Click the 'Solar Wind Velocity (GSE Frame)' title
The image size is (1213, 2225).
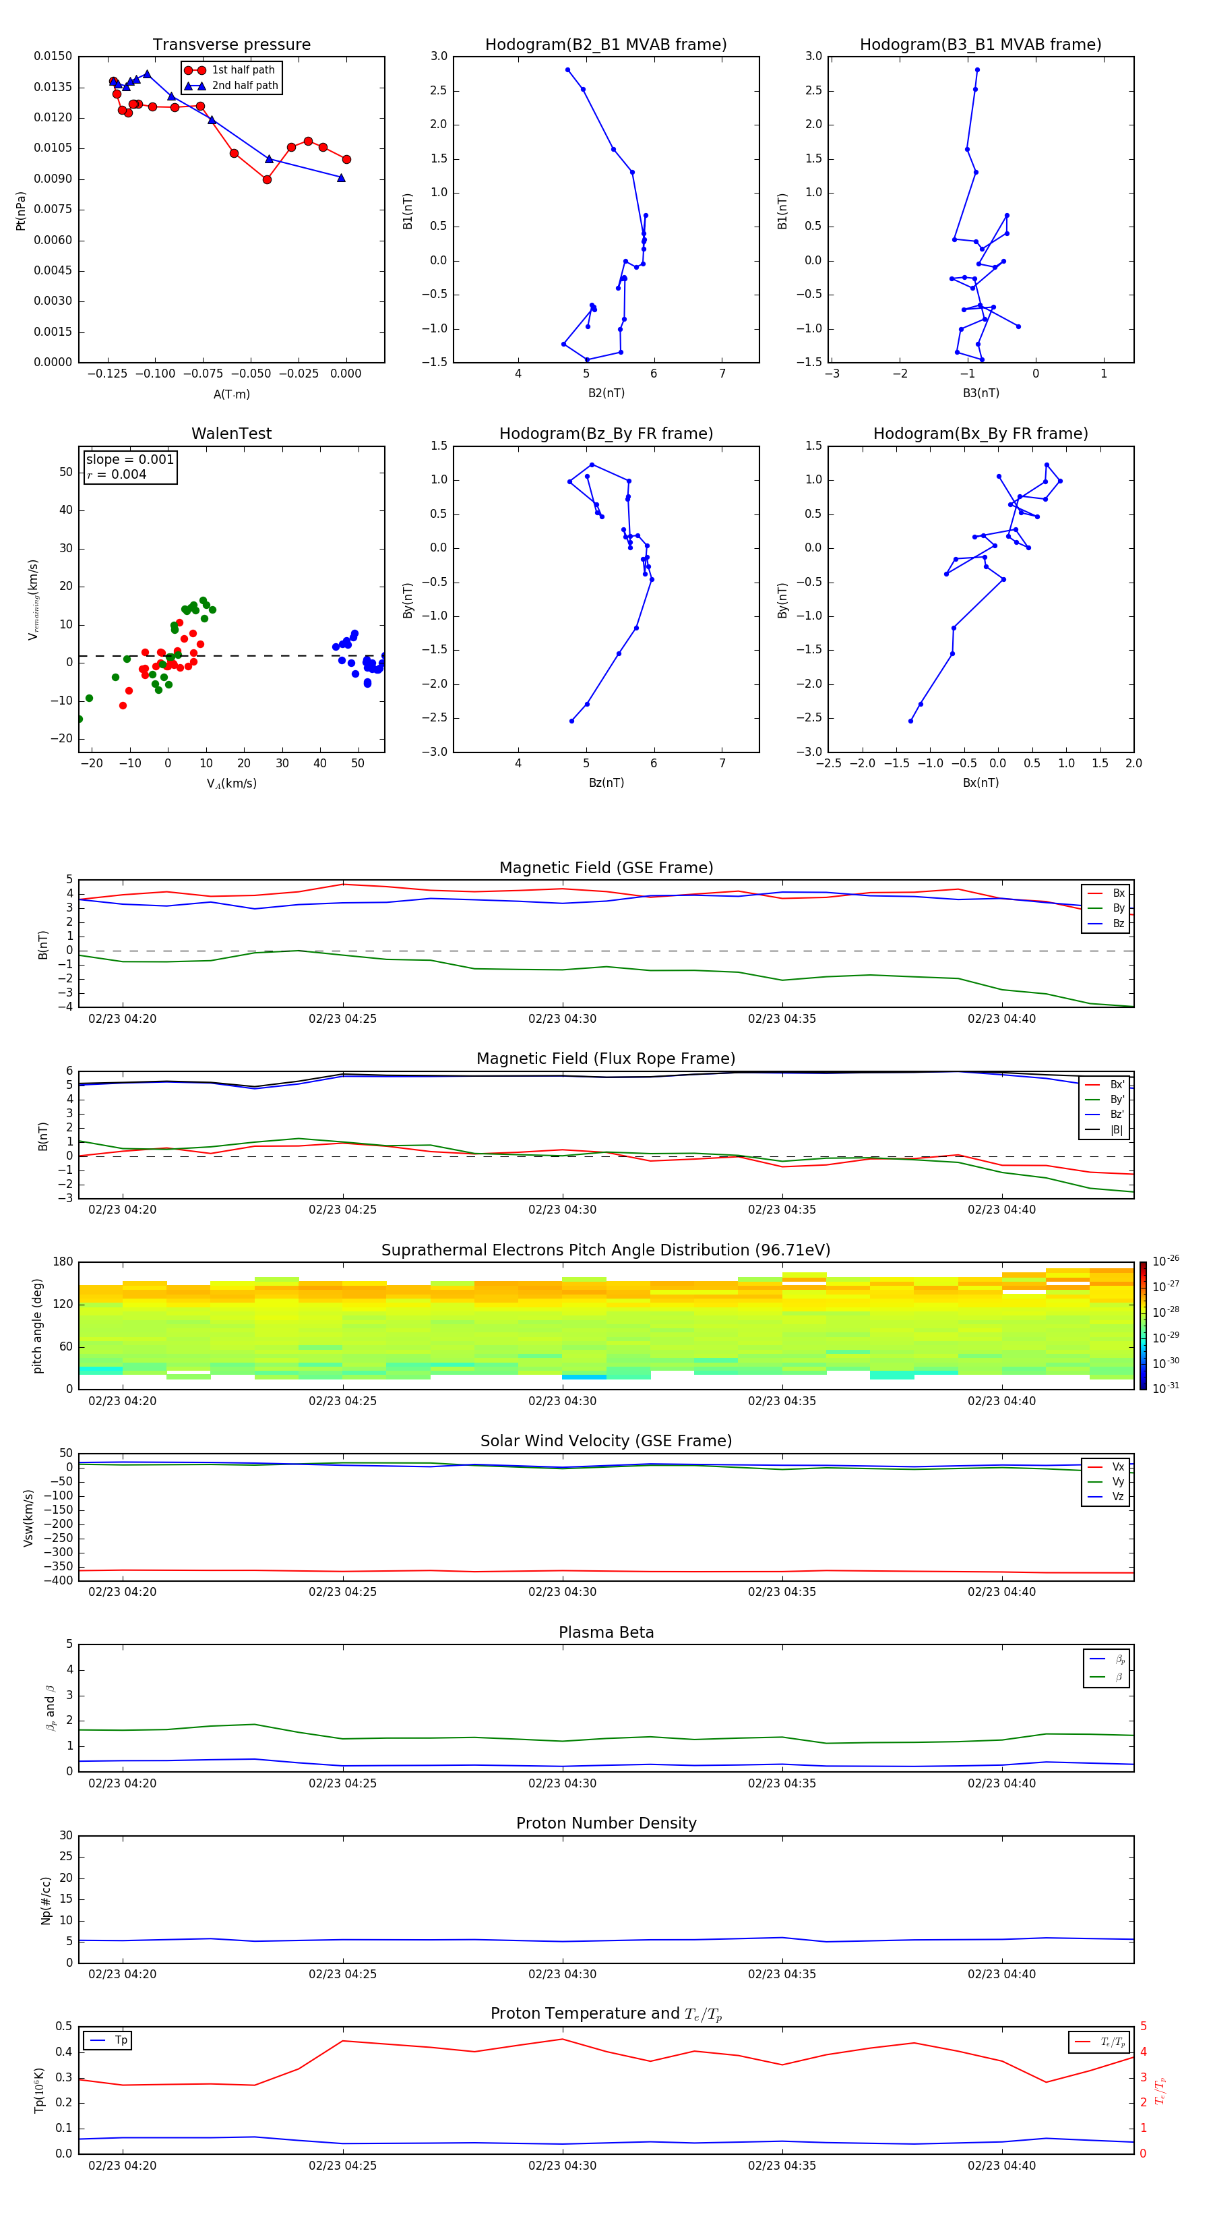606,1441
